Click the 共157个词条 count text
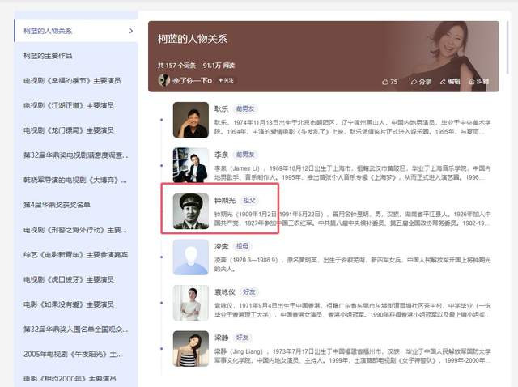 (x=176, y=66)
